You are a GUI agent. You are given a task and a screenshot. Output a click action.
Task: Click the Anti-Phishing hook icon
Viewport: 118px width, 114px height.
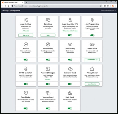coord(48,44)
